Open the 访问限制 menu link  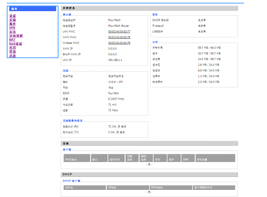[16, 36]
